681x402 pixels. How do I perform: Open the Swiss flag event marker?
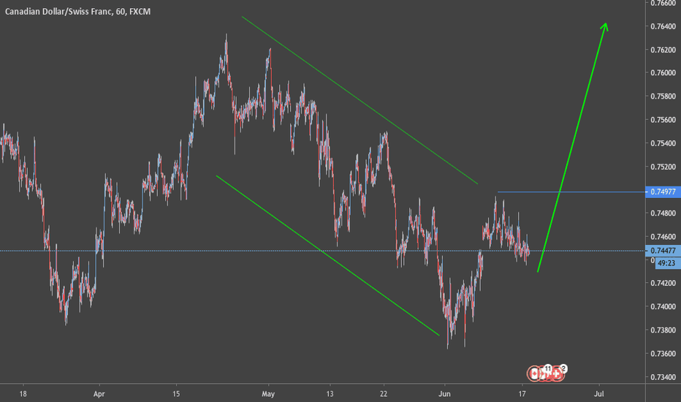pos(558,373)
